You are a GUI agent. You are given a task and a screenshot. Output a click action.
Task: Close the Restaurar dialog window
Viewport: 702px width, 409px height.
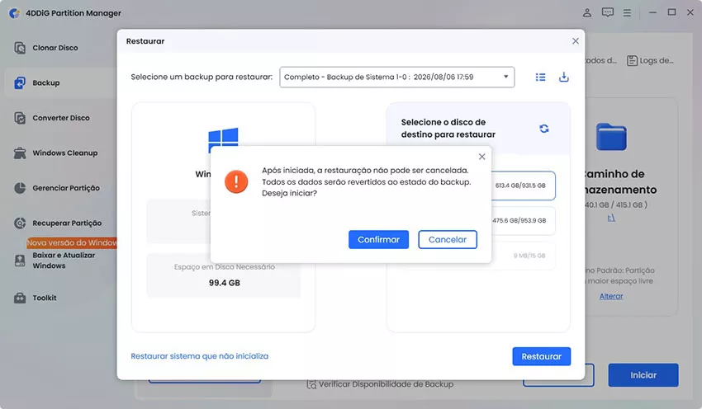click(x=576, y=41)
